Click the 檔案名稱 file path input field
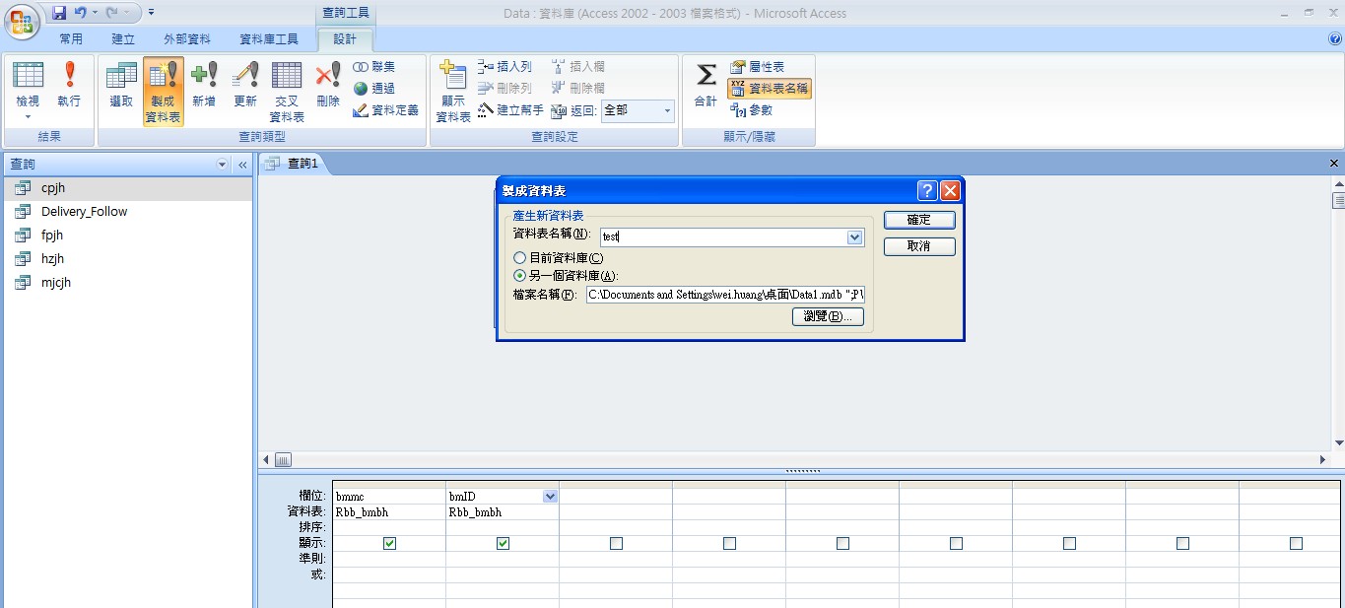The width and height of the screenshot is (1345, 608). (724, 295)
